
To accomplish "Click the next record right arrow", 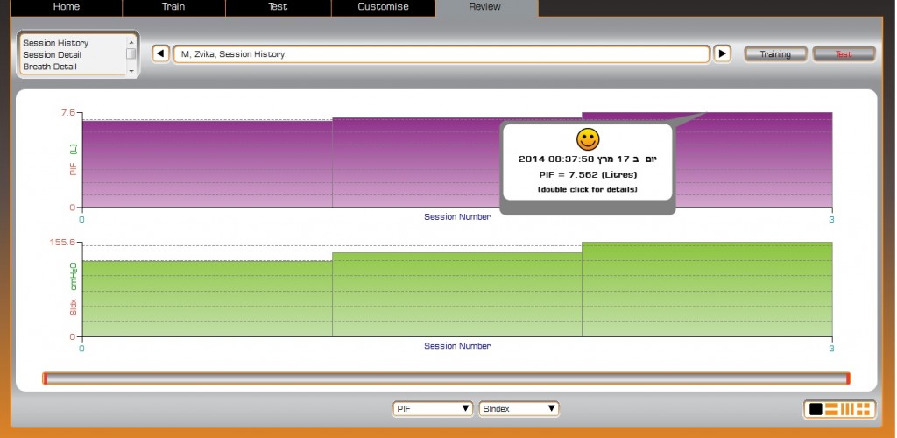I will [722, 54].
